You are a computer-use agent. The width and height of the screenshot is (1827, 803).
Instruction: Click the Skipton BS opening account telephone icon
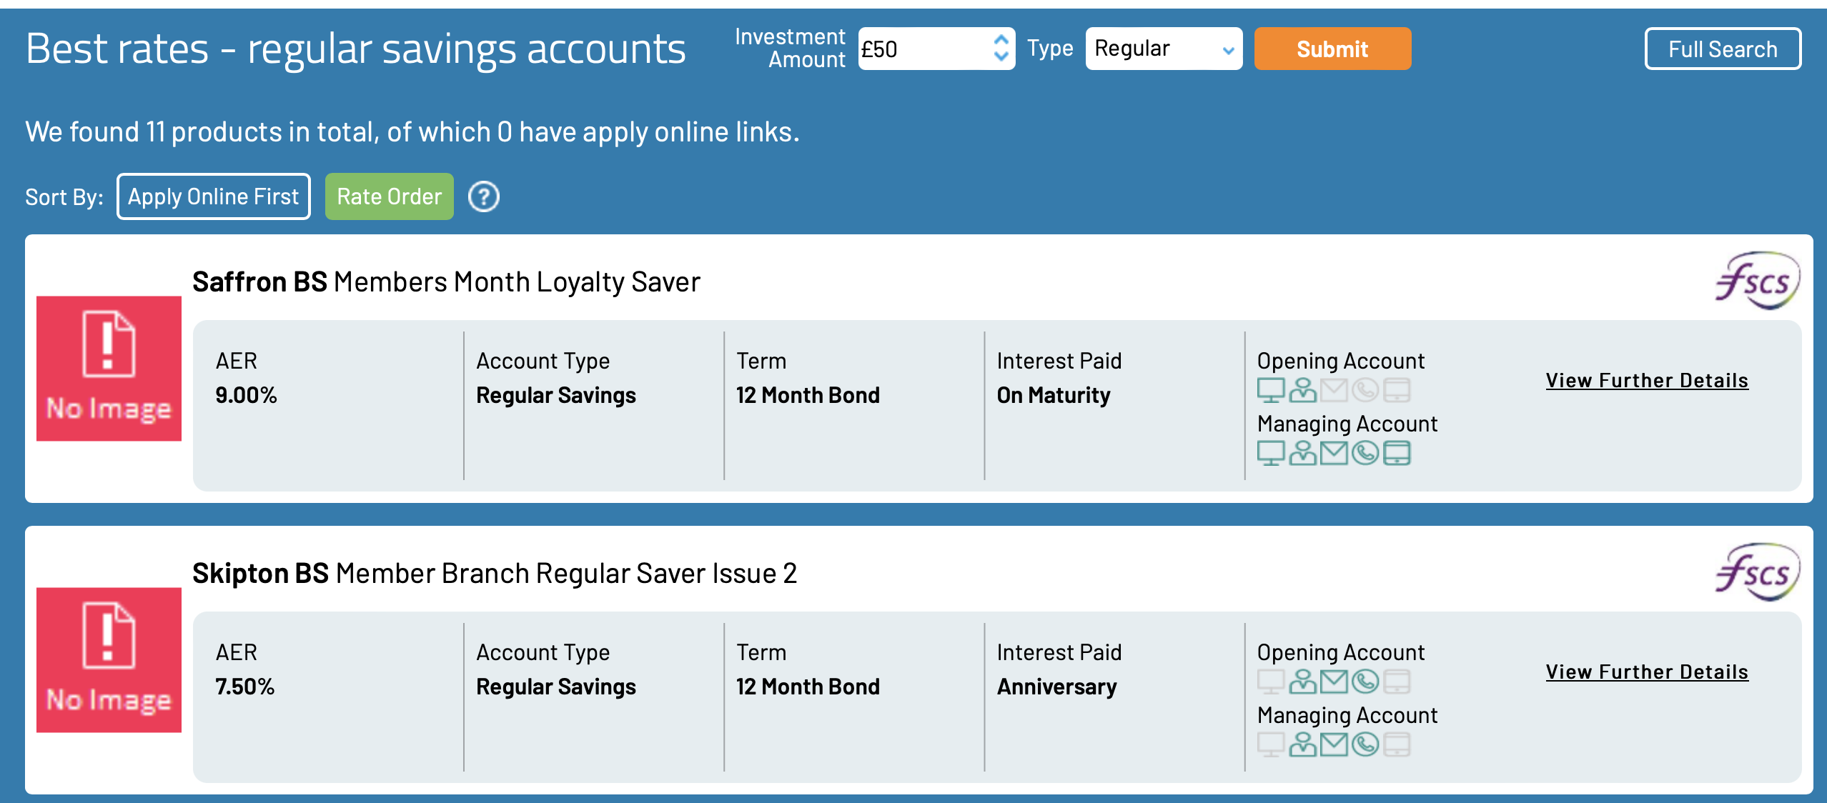1365,682
